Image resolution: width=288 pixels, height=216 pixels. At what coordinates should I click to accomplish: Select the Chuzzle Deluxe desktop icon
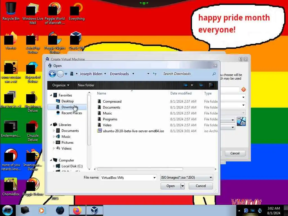[x=33, y=130]
